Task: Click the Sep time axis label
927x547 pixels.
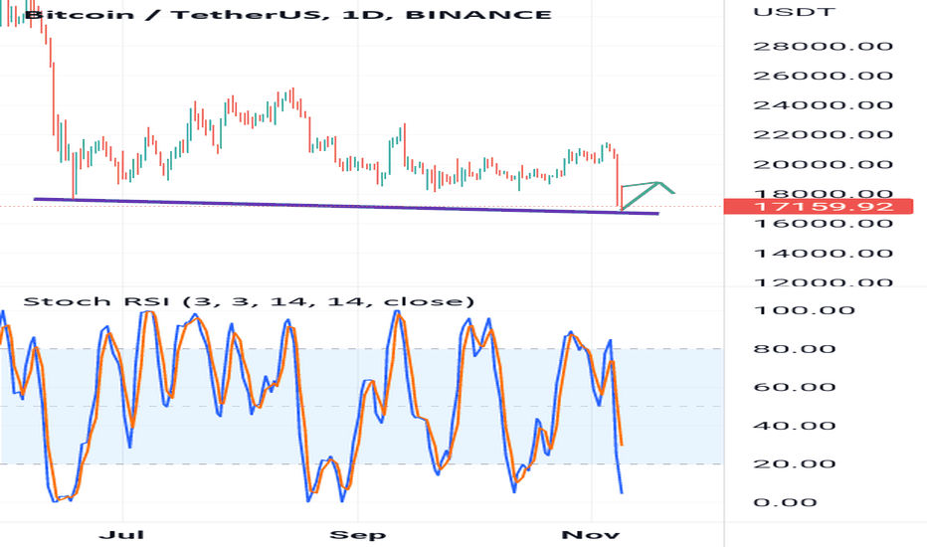Action: 358,535
